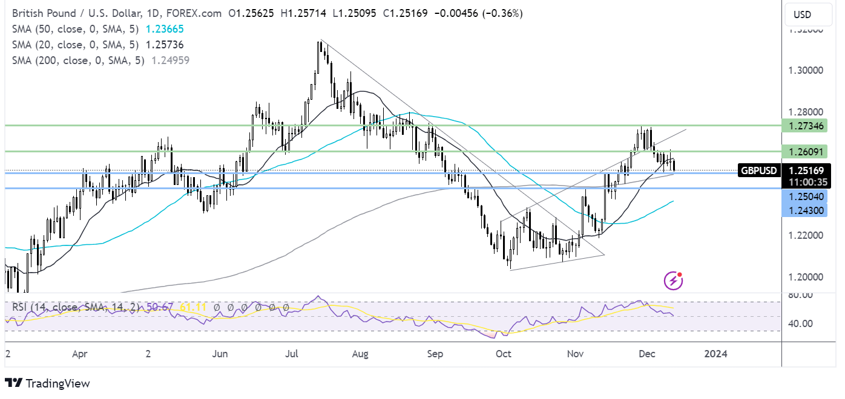Click the SMA 50 value 1.23665
The height and width of the screenshot is (399, 845).
[164, 29]
